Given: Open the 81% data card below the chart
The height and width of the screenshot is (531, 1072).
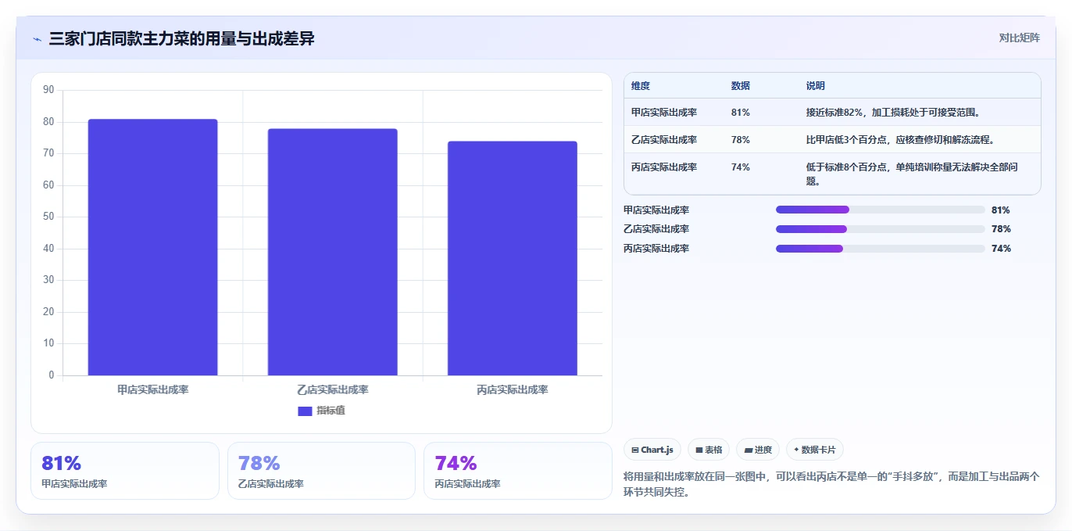Looking at the screenshot, I should [125, 471].
